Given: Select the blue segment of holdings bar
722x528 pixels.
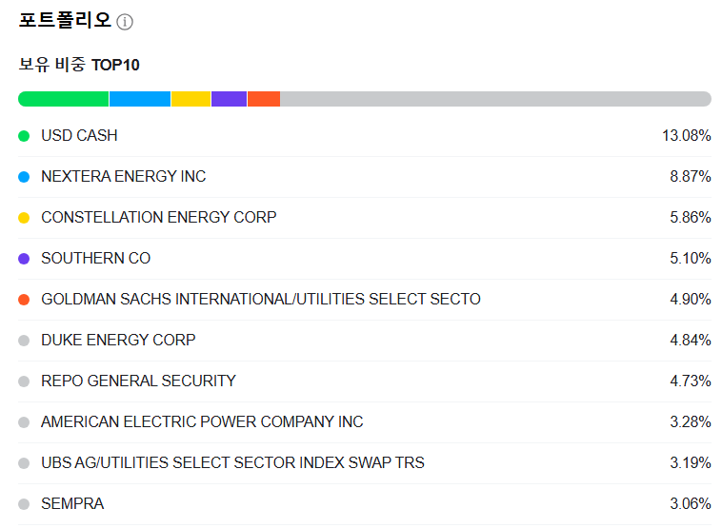Looking at the screenshot, I should pyautogui.click(x=139, y=99).
